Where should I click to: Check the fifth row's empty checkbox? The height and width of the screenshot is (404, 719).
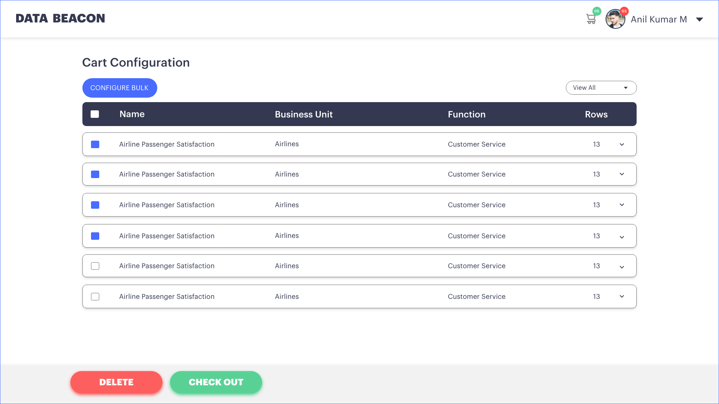click(x=95, y=266)
